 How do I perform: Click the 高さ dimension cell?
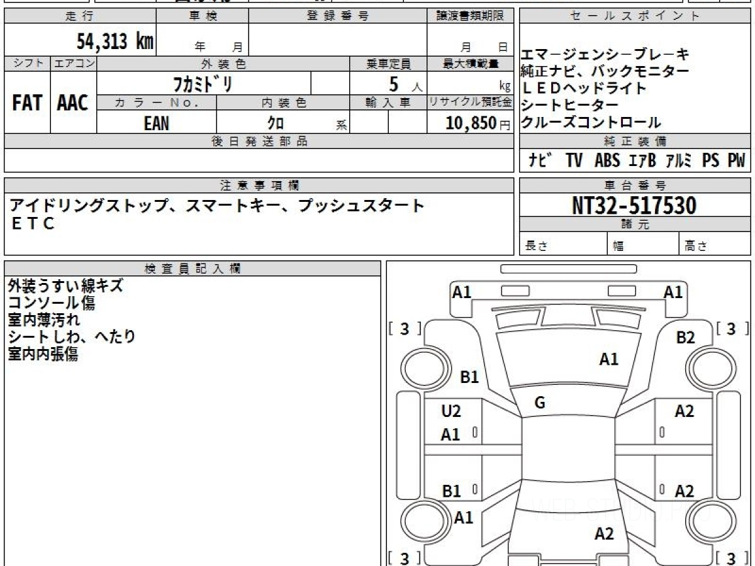[715, 244]
